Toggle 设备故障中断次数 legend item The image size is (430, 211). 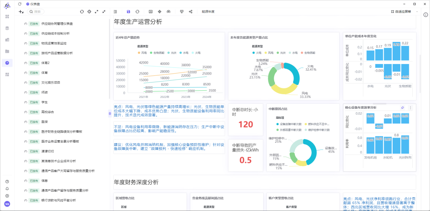tap(289, 124)
